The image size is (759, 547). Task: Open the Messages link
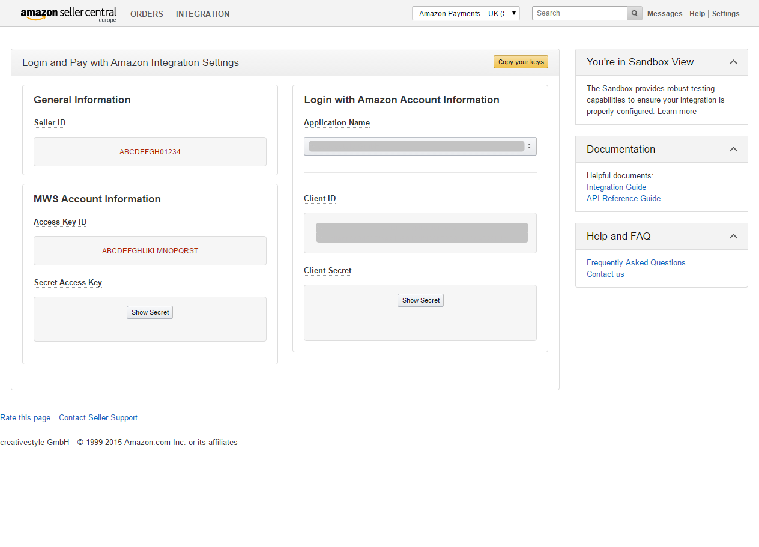tap(664, 14)
